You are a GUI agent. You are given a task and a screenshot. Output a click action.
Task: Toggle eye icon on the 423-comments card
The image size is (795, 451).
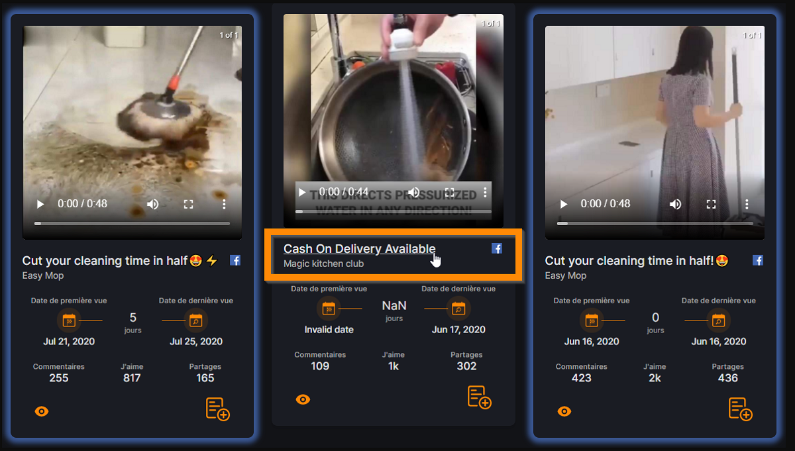(564, 411)
